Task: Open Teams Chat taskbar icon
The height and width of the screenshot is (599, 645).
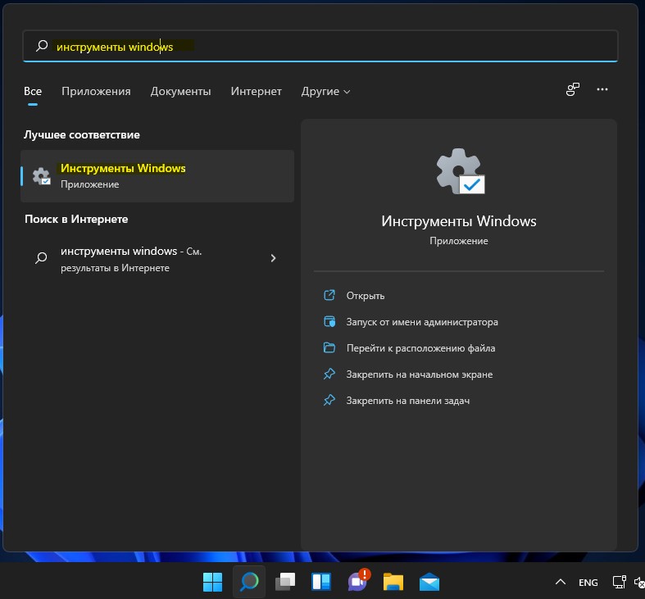Action: click(358, 581)
